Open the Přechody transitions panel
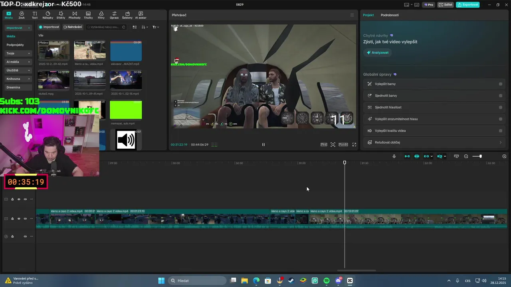Image resolution: width=511 pixels, height=287 pixels. point(75,15)
